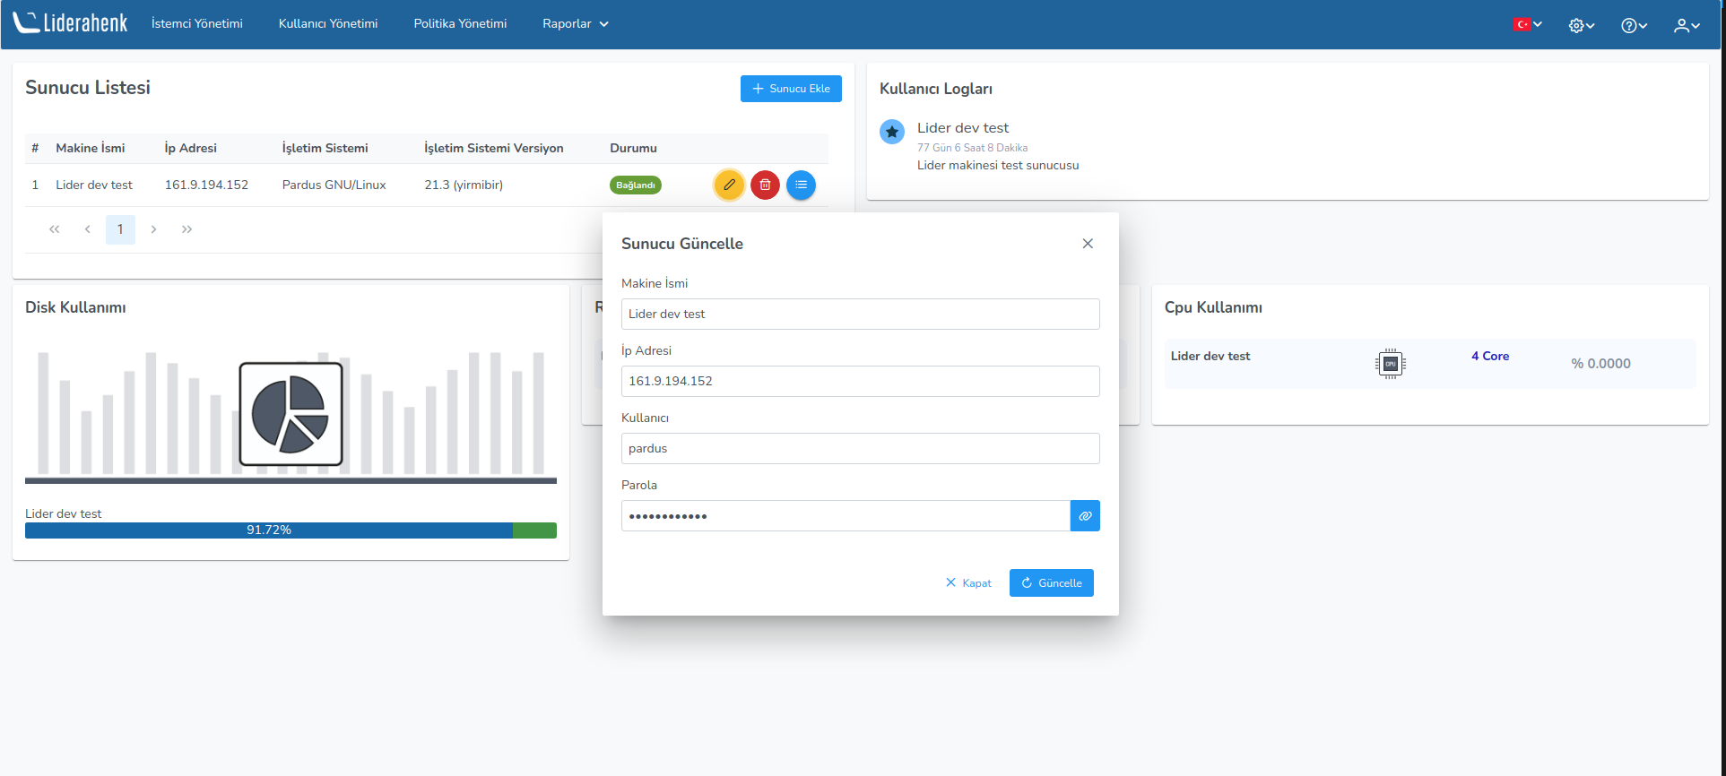
Task: Click '77 Gün 6 Saat 8 Dakika' log timestamp
Action: pyautogui.click(x=972, y=148)
